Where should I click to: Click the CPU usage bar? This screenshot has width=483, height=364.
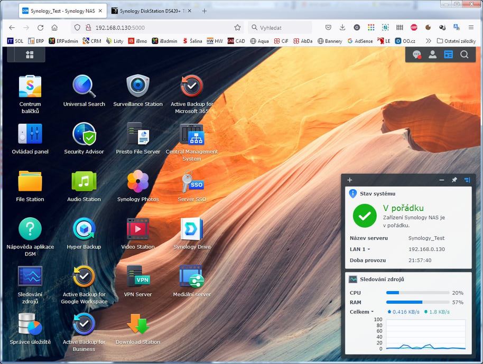pyautogui.click(x=417, y=293)
